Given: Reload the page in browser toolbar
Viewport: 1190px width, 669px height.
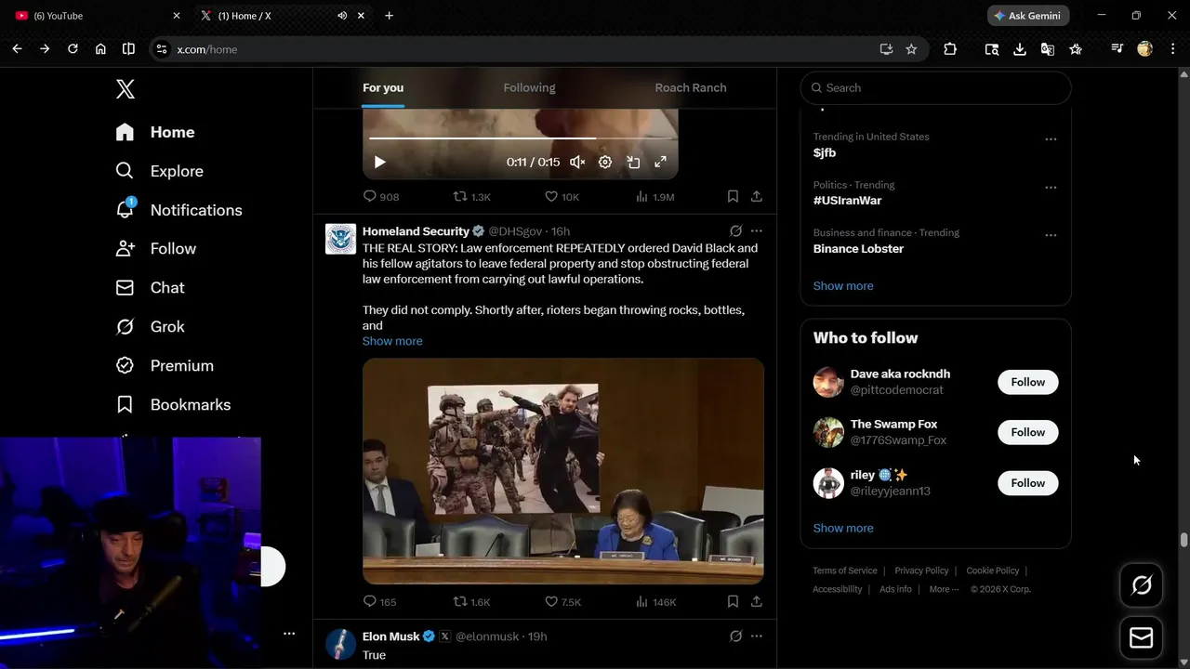Looking at the screenshot, I should click(x=73, y=49).
